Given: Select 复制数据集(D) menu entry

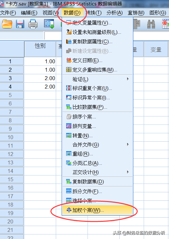Looking at the screenshot, I should pyautogui.click(x=97, y=182).
